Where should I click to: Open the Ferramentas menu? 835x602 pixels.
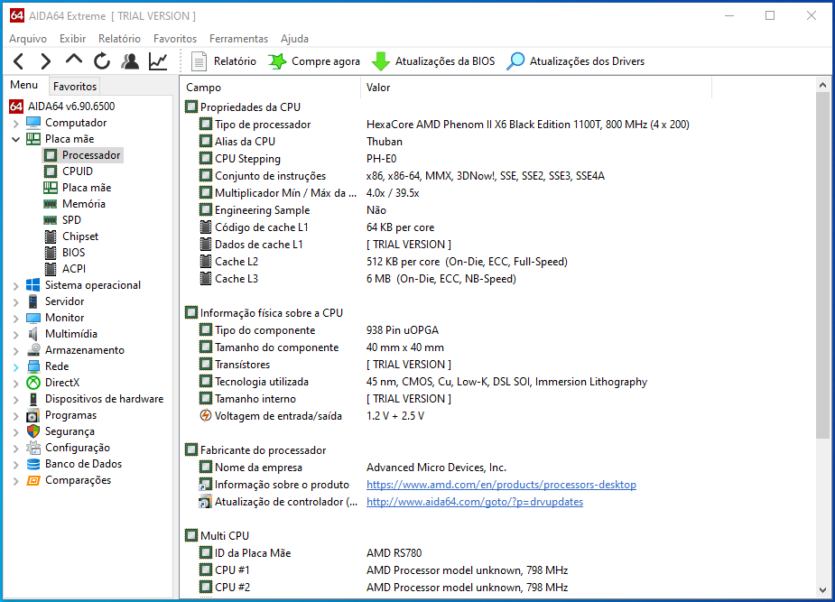238,39
